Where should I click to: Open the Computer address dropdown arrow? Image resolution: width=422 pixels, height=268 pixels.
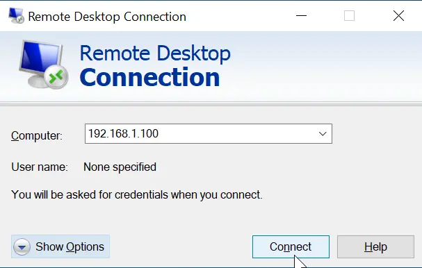(x=323, y=133)
